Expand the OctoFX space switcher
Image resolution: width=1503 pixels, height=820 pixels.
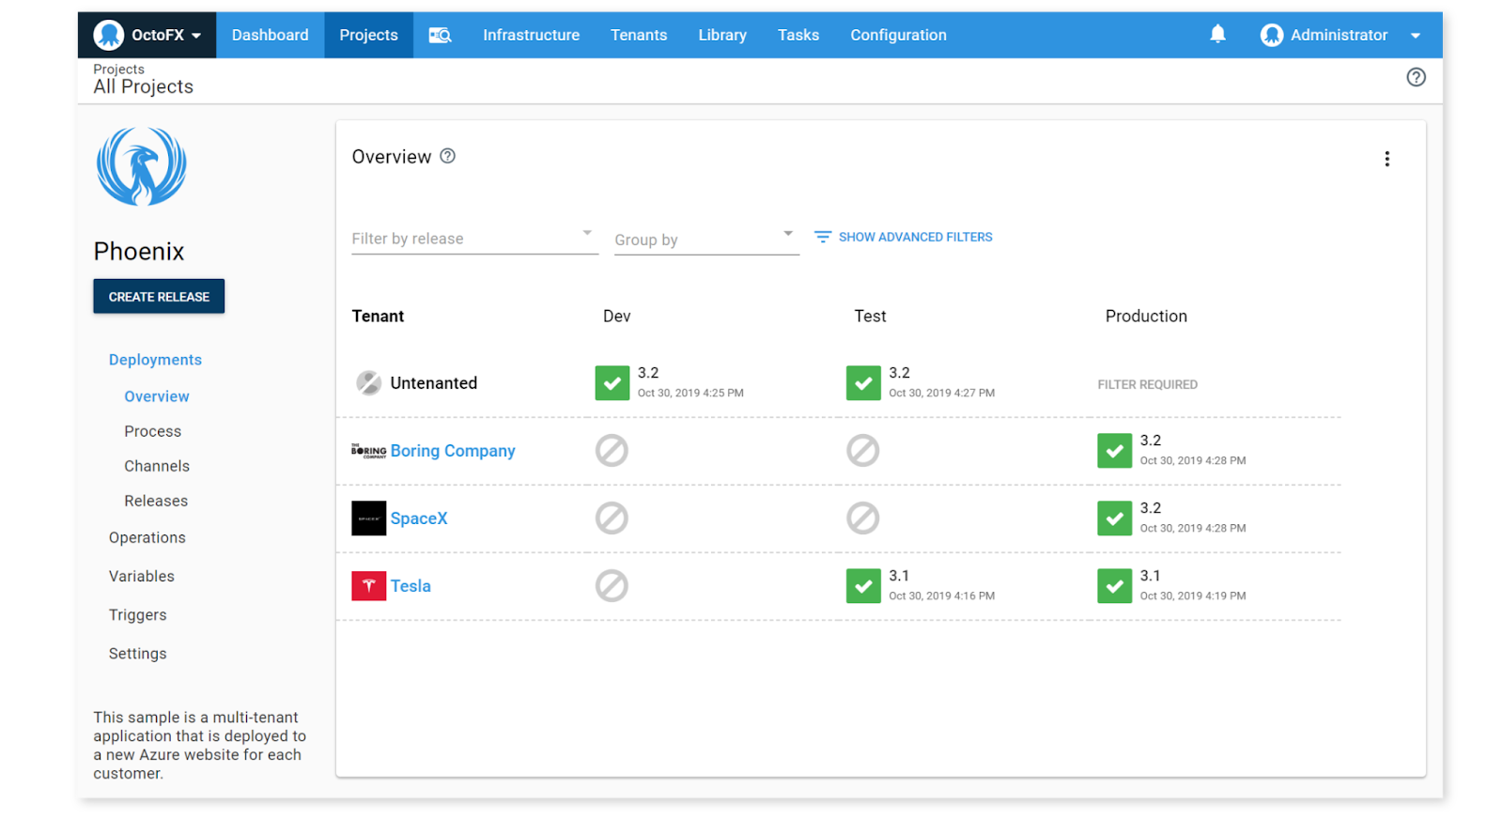click(147, 35)
